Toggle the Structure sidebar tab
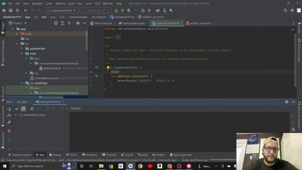 click(3, 94)
